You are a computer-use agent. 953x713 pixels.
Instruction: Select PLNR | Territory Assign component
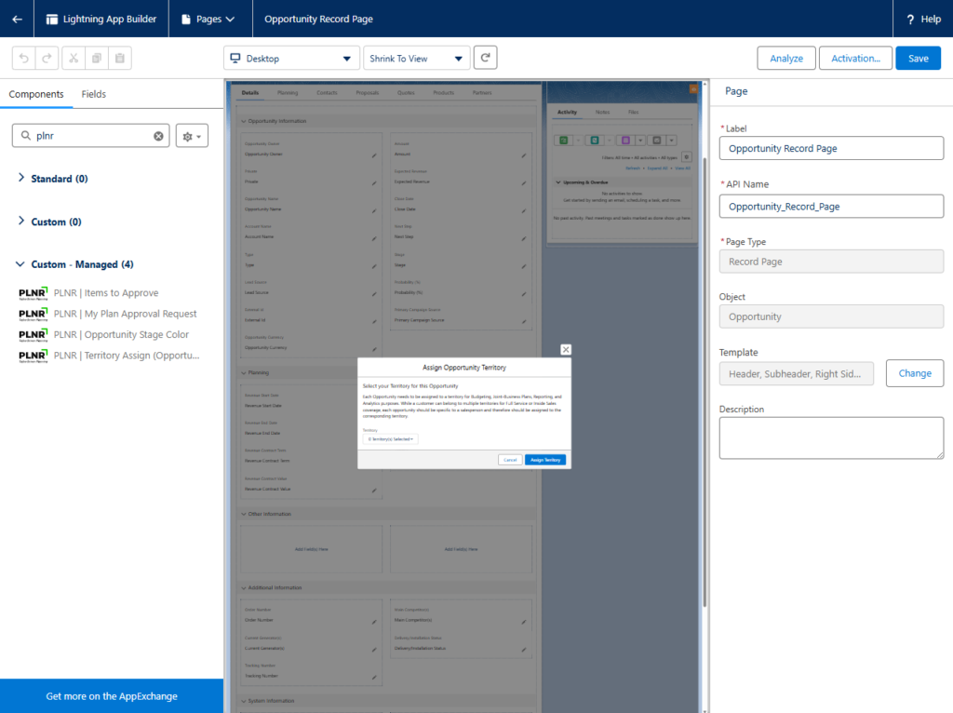click(x=127, y=356)
